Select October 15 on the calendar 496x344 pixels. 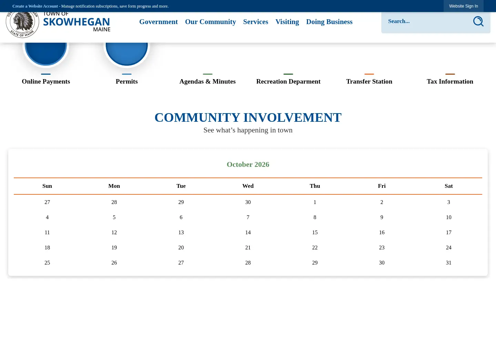315,233
